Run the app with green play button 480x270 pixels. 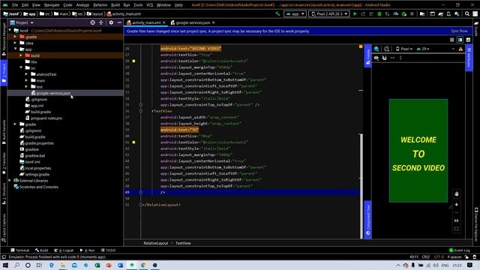point(355,13)
